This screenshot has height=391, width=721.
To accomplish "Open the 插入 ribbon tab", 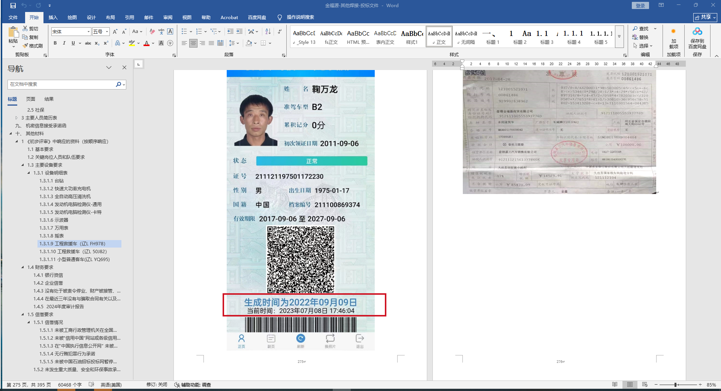I will click(53, 17).
